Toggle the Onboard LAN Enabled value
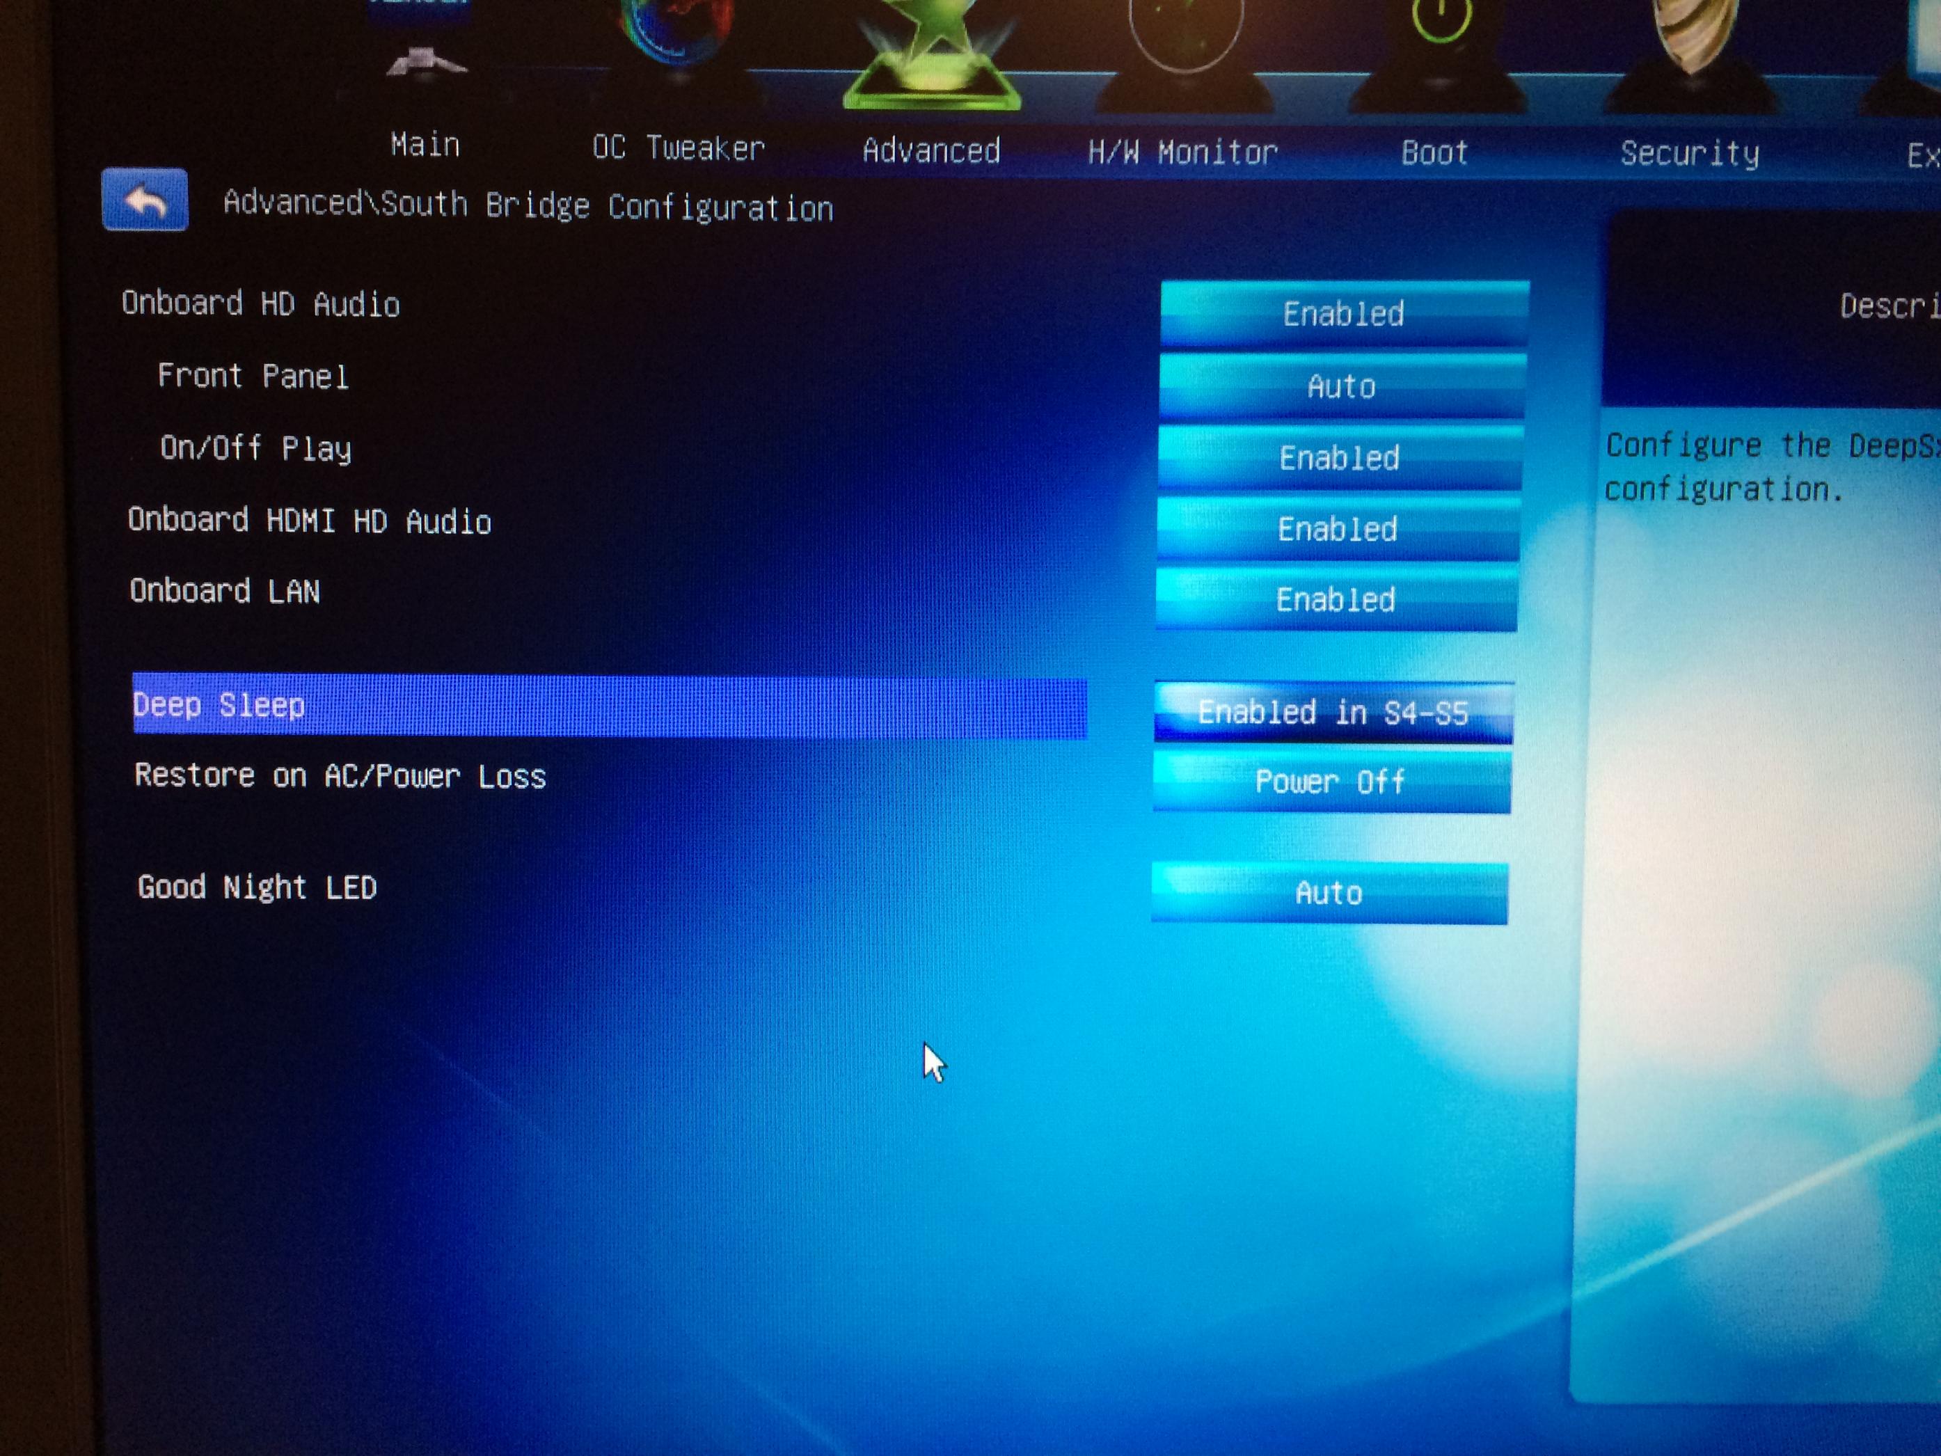The image size is (1941, 1456). coord(1336,601)
